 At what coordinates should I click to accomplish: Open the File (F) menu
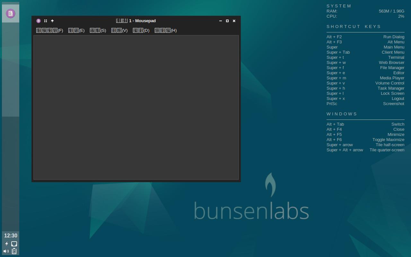click(49, 31)
